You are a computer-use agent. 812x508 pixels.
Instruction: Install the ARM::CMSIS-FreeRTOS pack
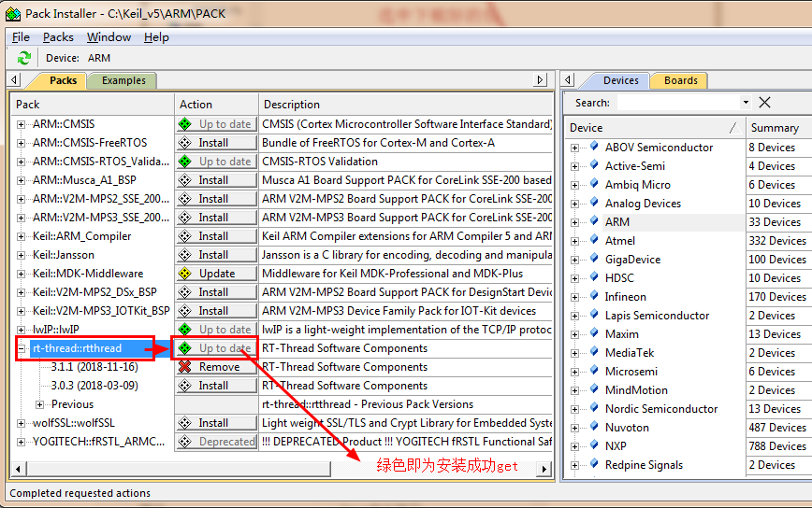click(x=216, y=143)
